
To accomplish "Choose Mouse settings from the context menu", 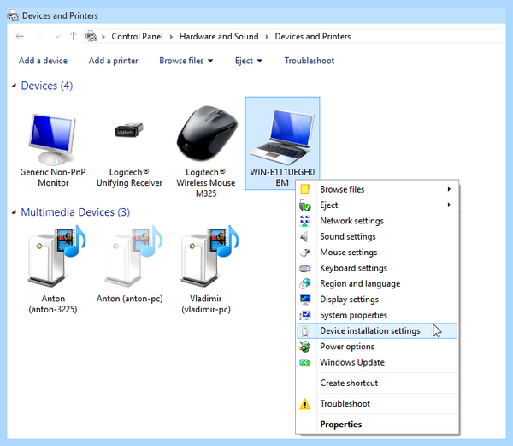I will tap(377, 253).
